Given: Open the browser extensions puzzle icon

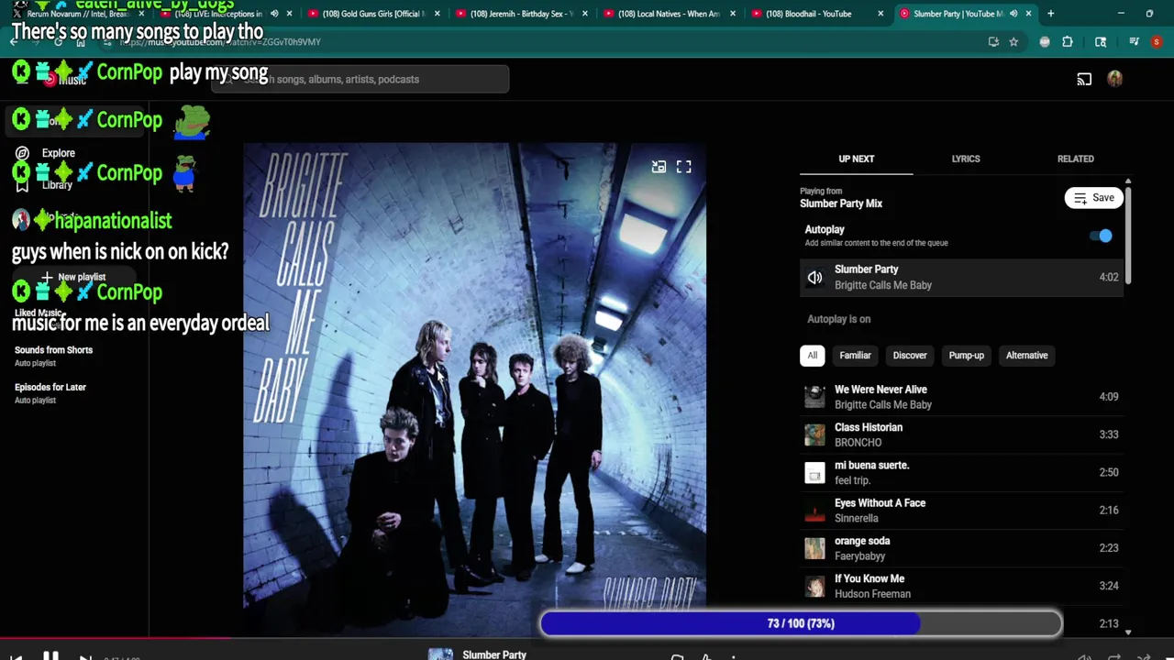Looking at the screenshot, I should click(1068, 42).
